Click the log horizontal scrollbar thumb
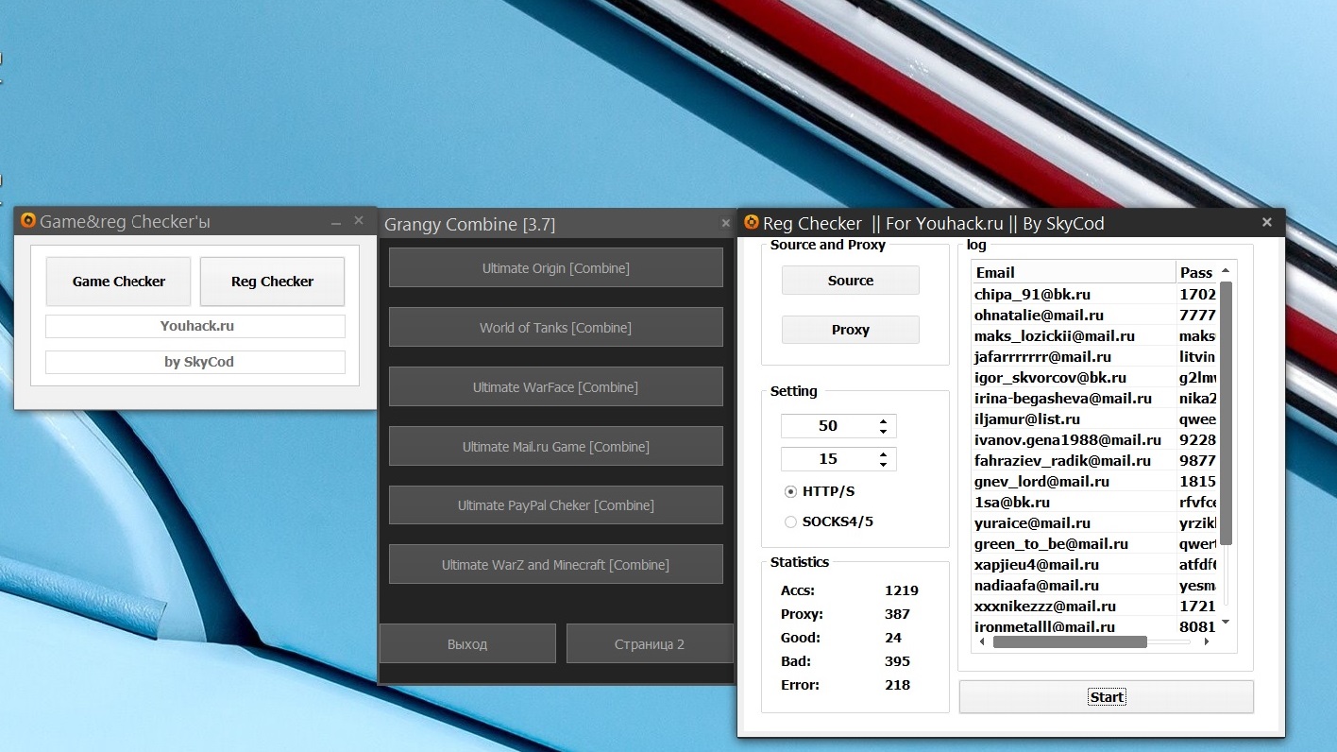This screenshot has height=752, width=1337. [1070, 642]
